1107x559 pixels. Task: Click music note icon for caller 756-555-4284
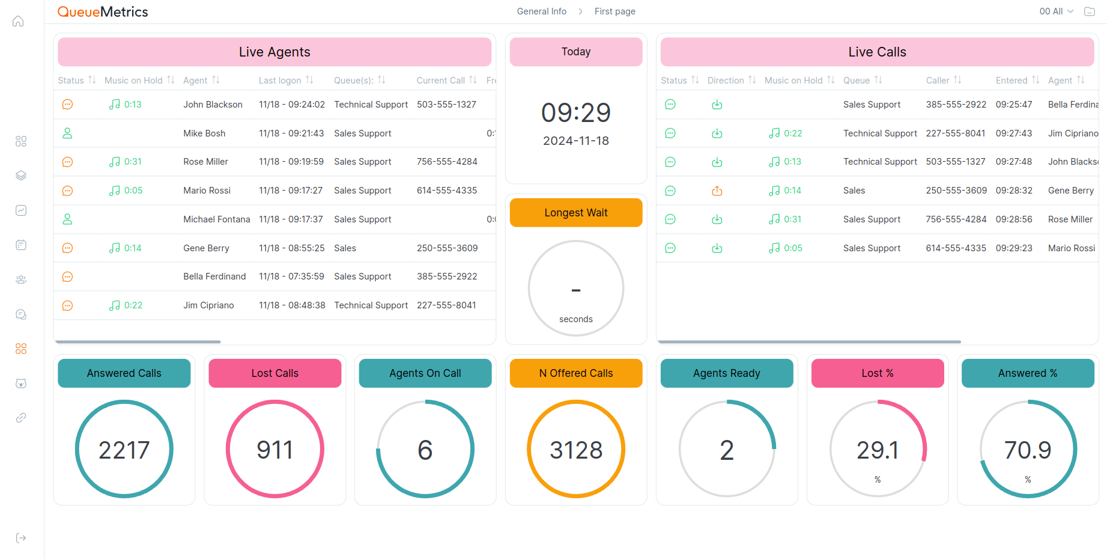pos(774,219)
